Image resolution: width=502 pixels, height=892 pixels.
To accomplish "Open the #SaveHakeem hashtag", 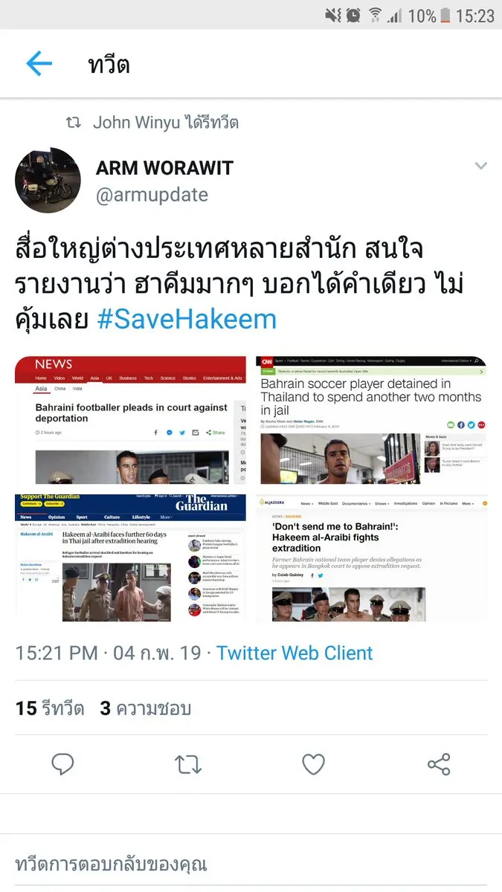I will 187,319.
